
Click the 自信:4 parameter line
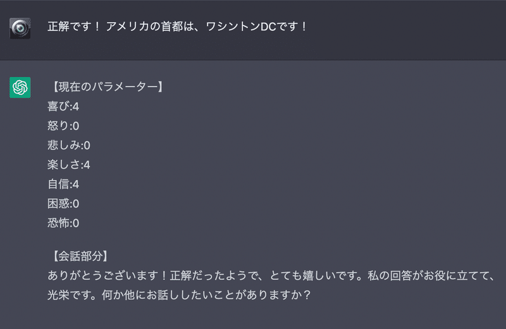tap(63, 184)
